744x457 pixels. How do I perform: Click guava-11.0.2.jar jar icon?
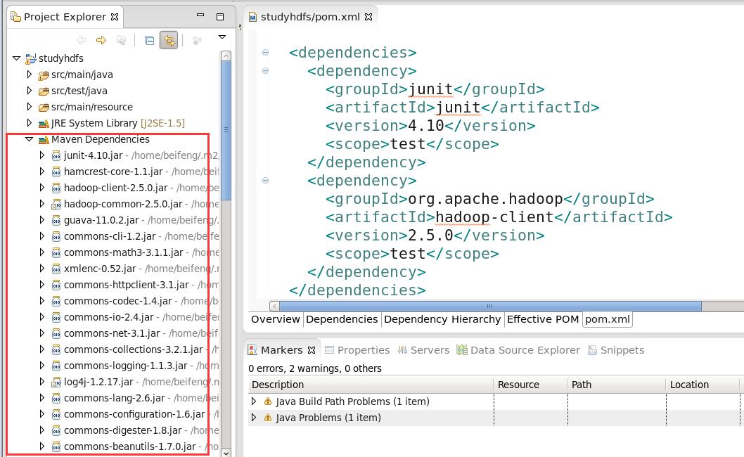(56, 220)
